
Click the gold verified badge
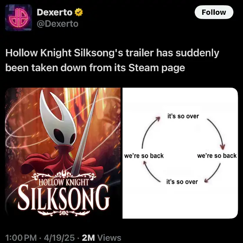pos(79,12)
